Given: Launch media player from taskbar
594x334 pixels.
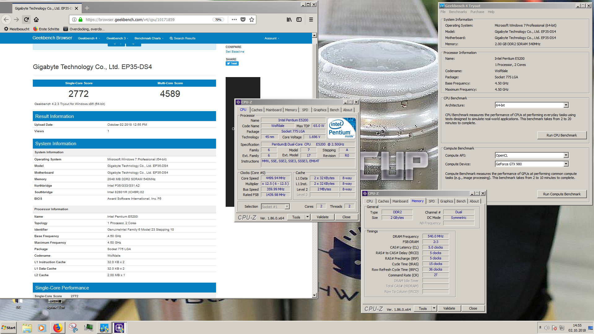Looking at the screenshot, I should coord(42,328).
